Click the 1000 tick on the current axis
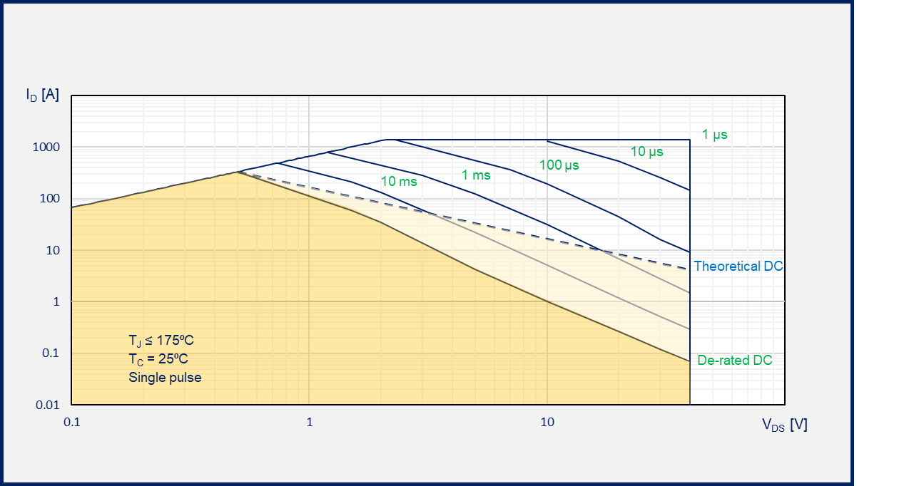Image resolution: width=919 pixels, height=486 pixels. click(x=49, y=148)
